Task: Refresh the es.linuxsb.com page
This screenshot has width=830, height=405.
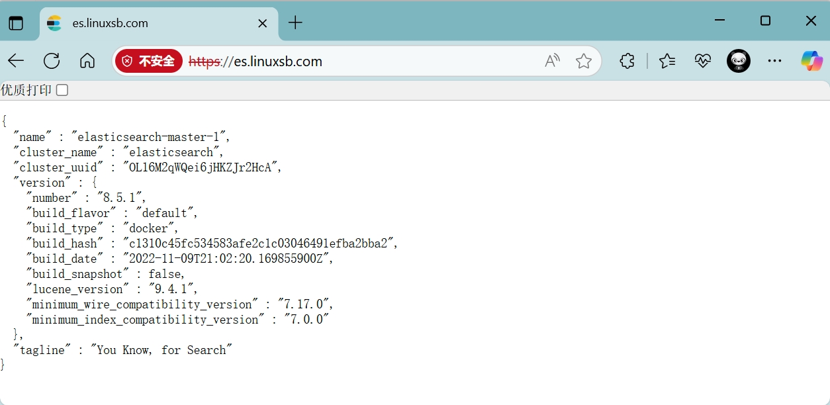Action: pyautogui.click(x=52, y=62)
